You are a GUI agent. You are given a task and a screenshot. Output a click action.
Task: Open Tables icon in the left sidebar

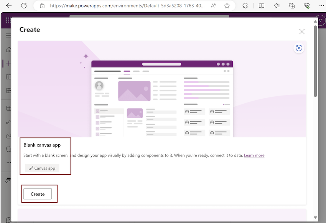tap(8, 108)
